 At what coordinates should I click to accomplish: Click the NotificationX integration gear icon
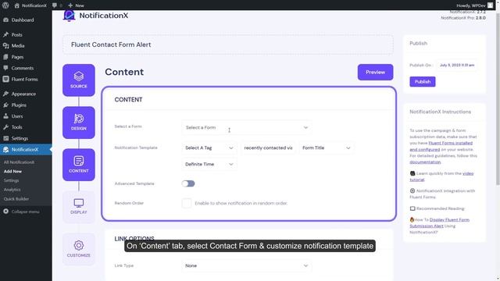(412, 190)
